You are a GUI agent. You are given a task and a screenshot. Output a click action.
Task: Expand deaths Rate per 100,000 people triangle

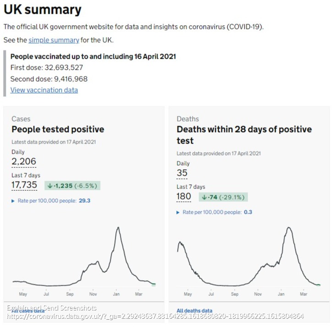178,212
